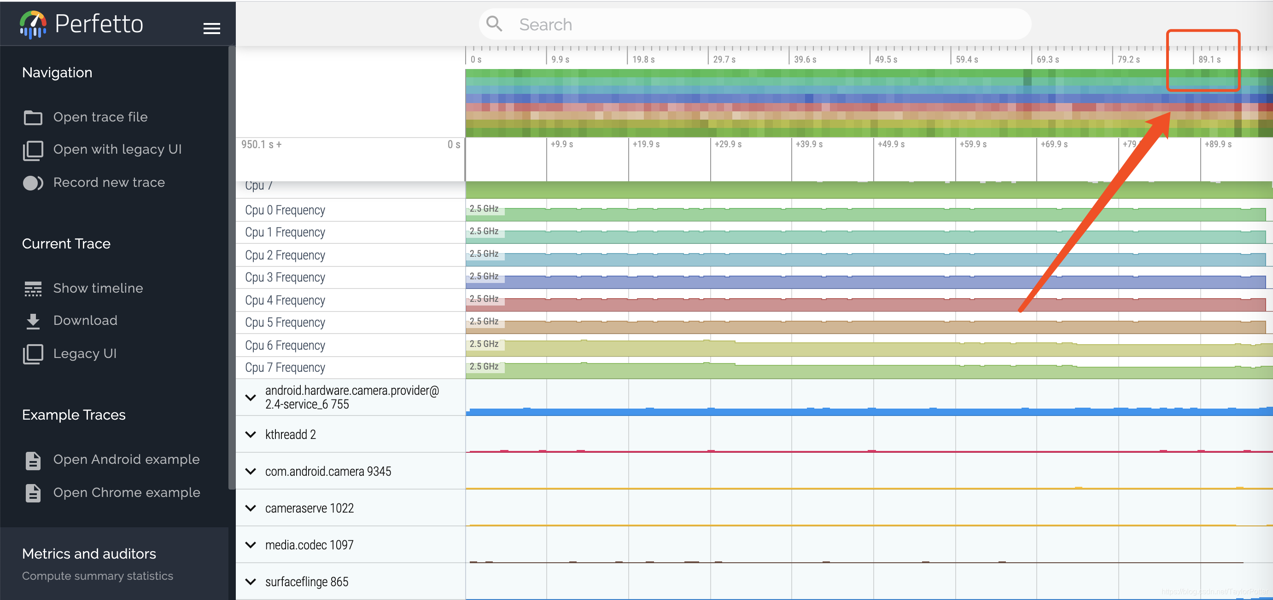
Task: Toggle the cameraserve 1022 track chevron
Action: pyautogui.click(x=251, y=508)
